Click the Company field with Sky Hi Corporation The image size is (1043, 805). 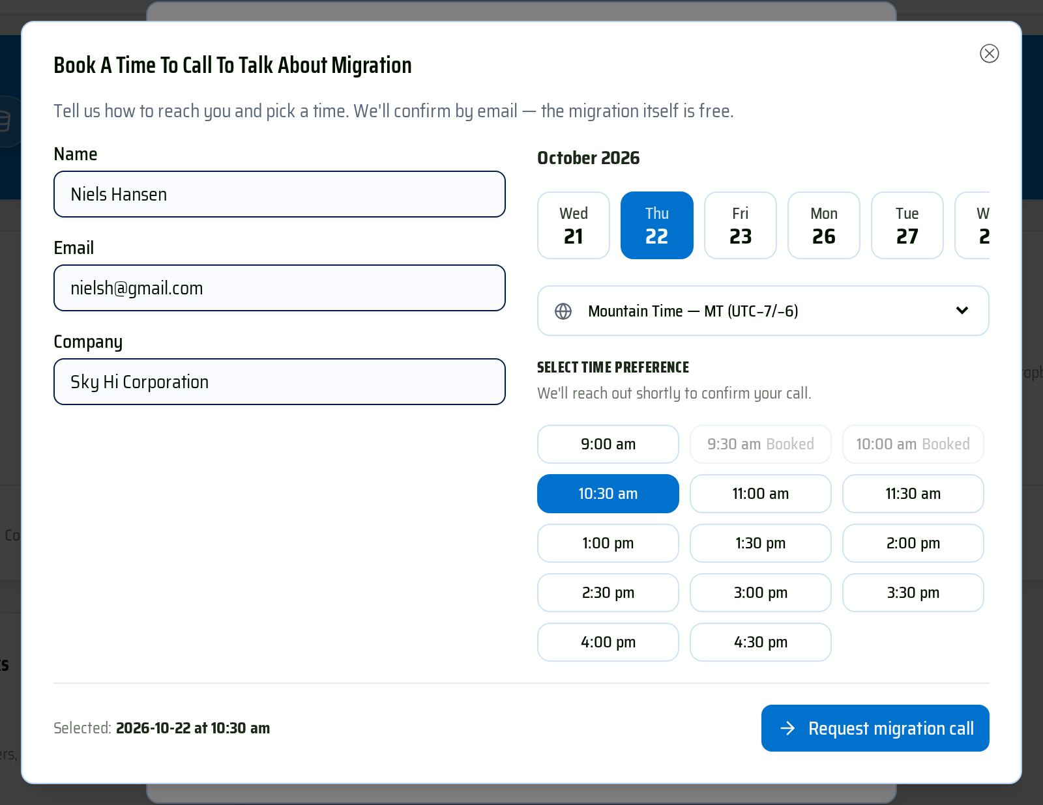coord(280,382)
